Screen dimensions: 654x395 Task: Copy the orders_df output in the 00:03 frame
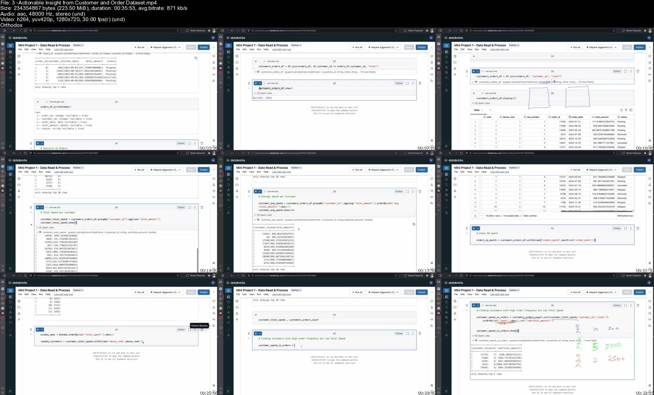(196, 58)
